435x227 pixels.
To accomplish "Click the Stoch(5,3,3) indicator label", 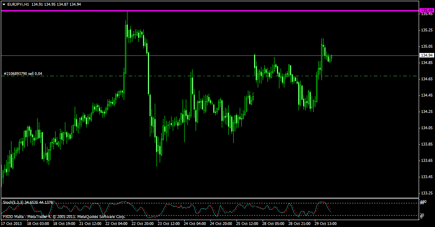I will [x=13, y=202].
